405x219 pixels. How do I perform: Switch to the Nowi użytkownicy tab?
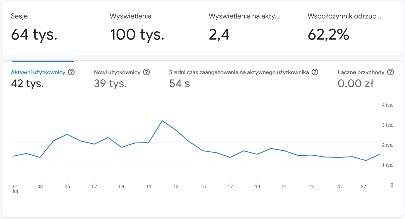click(x=117, y=72)
